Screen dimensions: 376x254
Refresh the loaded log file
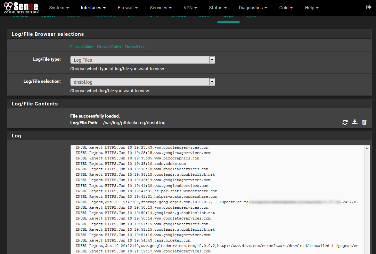coord(345,122)
